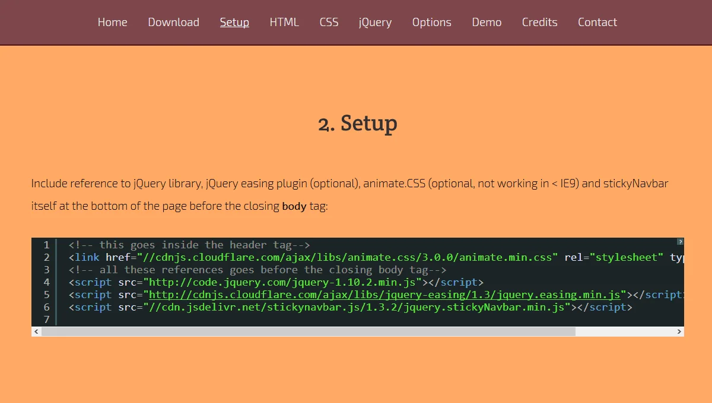Click the right scroll arrow below the code

click(x=680, y=332)
